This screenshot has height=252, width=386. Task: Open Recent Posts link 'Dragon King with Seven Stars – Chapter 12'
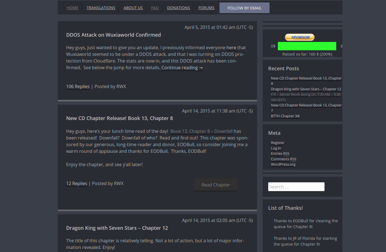coord(306,89)
